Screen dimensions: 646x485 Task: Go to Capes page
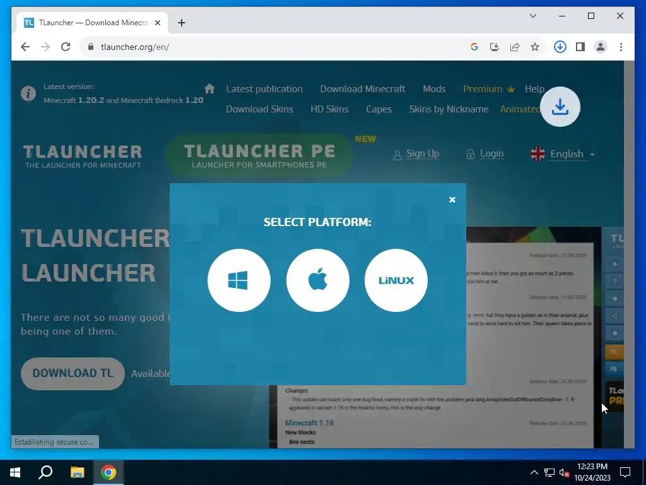(x=379, y=109)
